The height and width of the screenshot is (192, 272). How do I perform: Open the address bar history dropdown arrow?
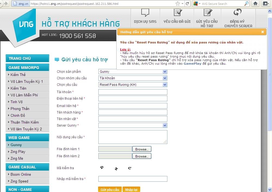pyautogui.click(x=183, y=4)
